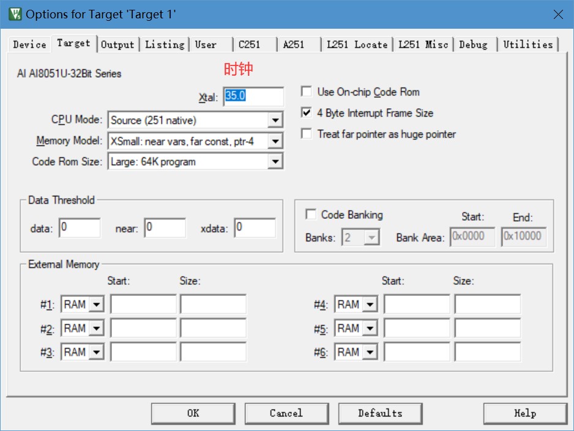
Task: Enable Treat far pointer as huge pointer
Action: pyautogui.click(x=307, y=134)
